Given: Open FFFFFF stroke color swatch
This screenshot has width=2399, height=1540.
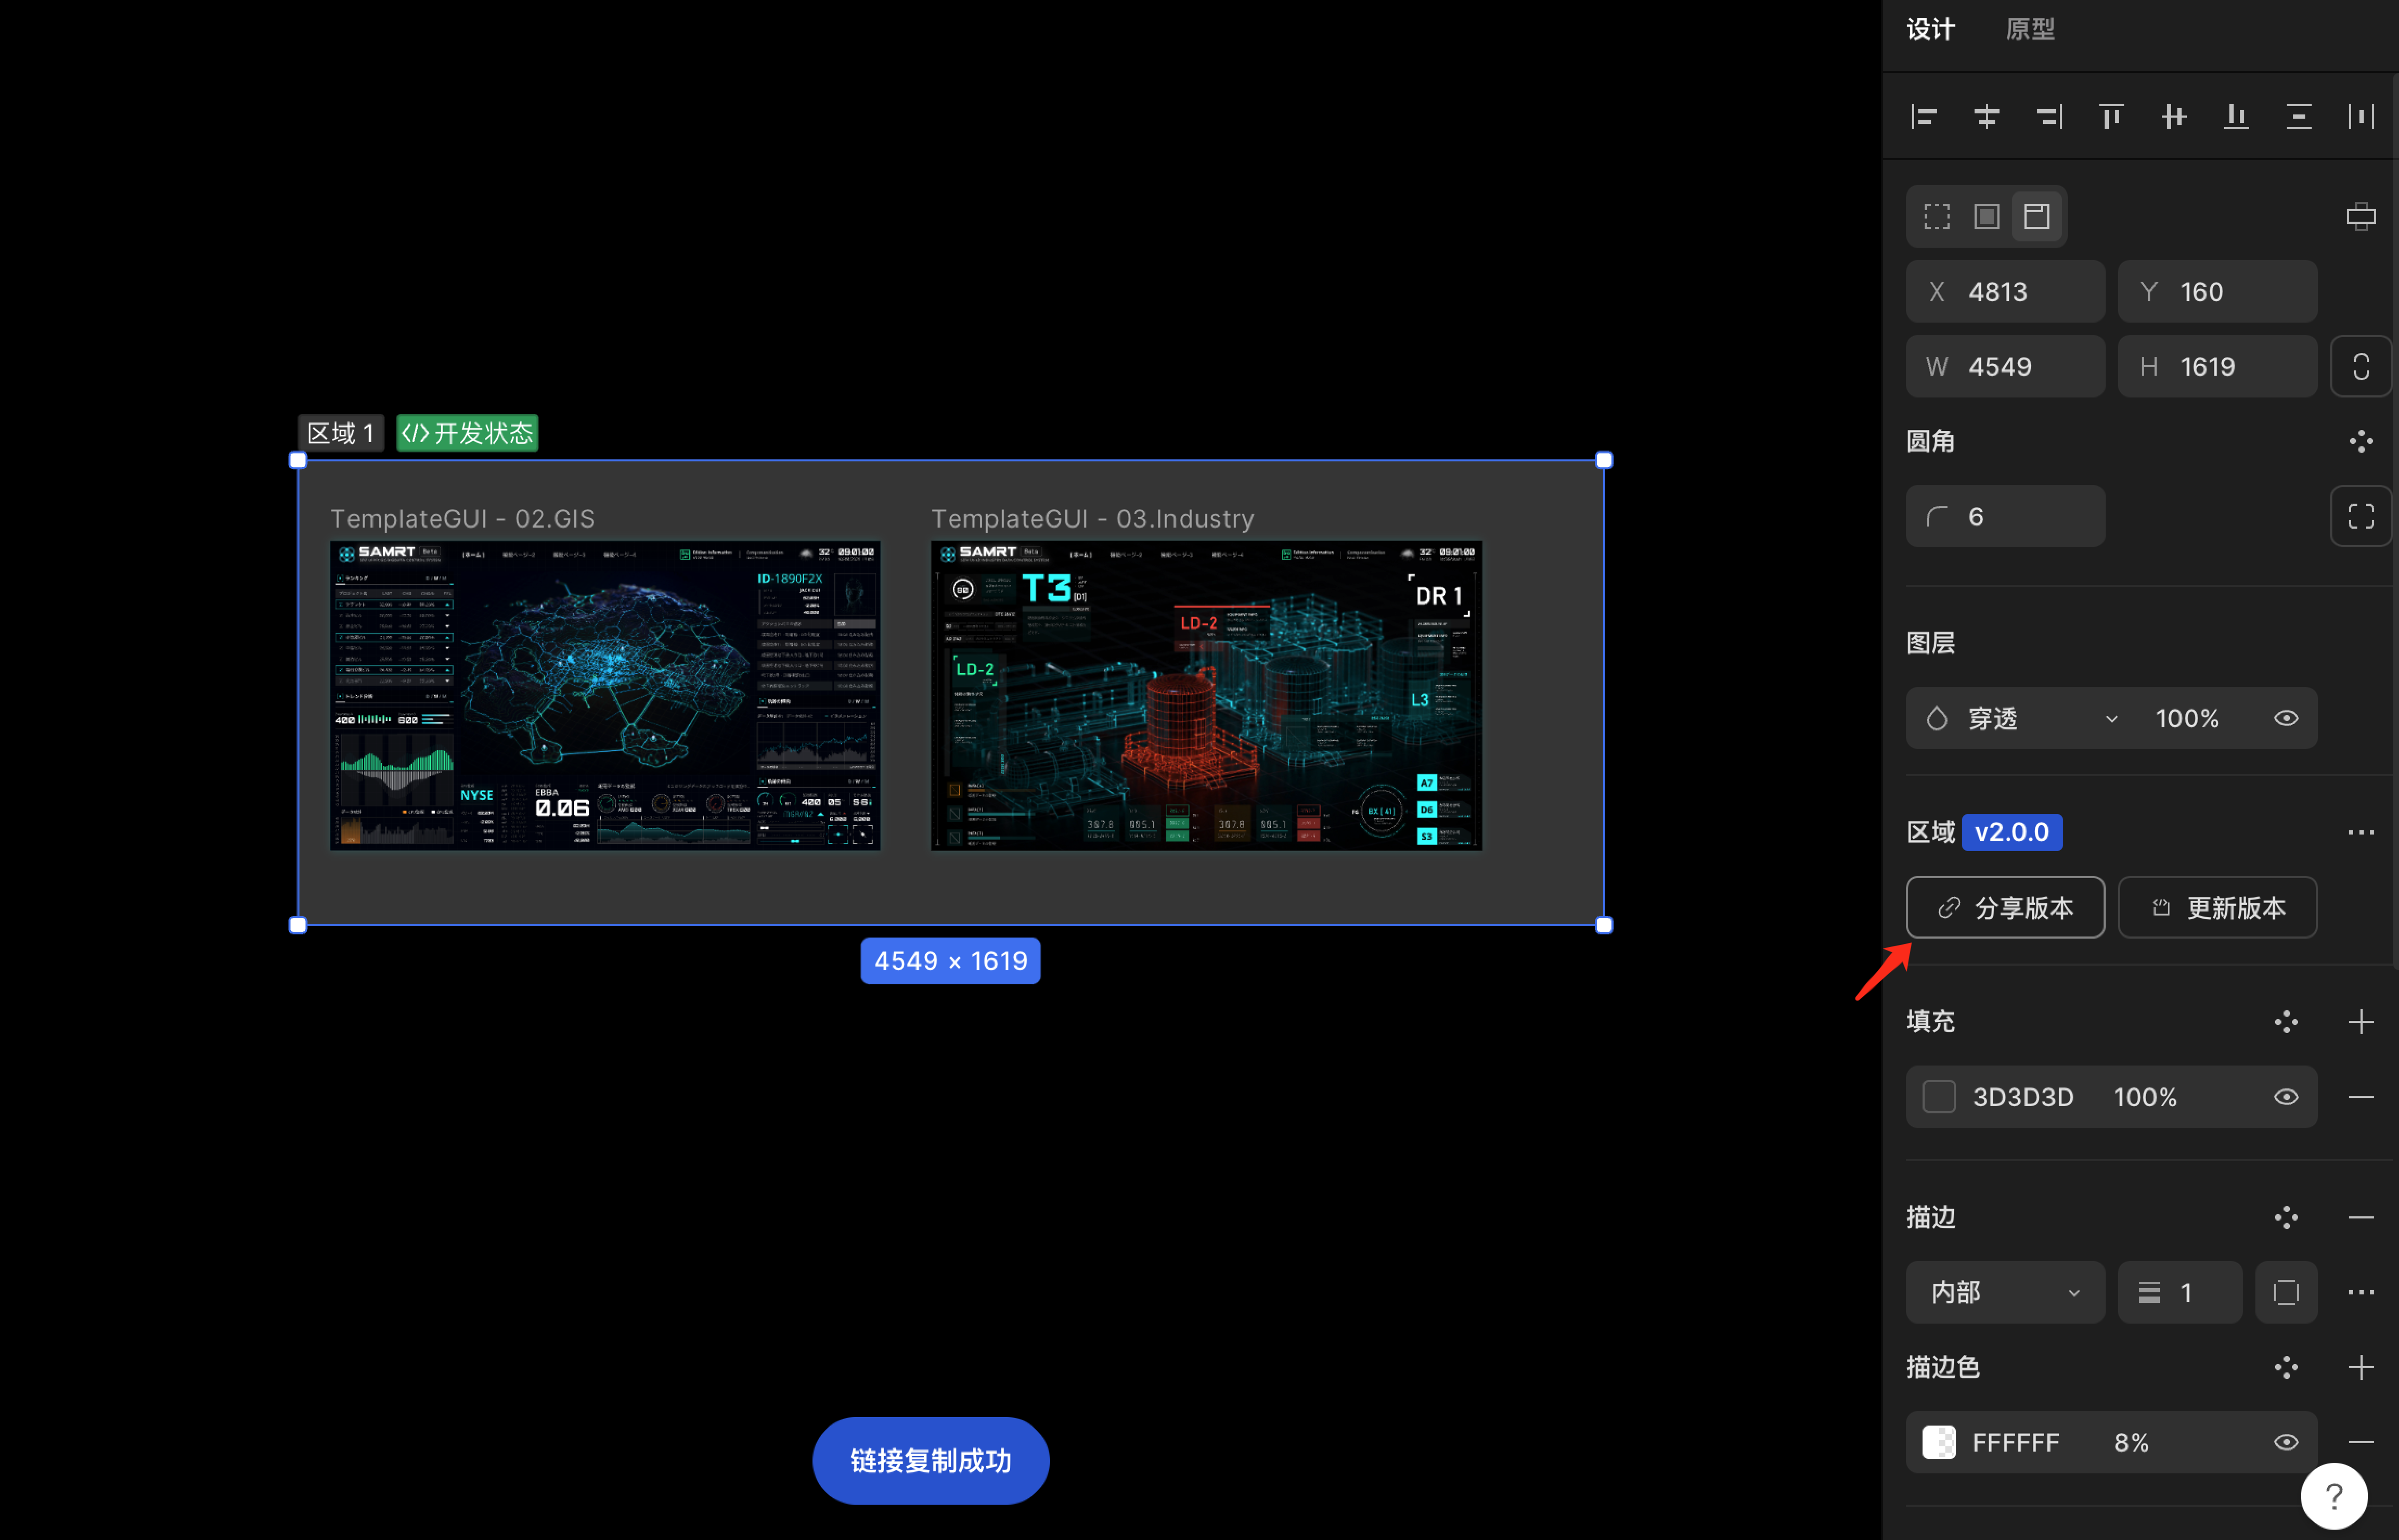Looking at the screenshot, I should [x=1939, y=1442].
